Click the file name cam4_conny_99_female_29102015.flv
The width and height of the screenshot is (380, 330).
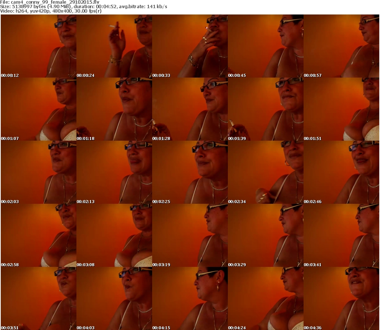pos(55,2)
